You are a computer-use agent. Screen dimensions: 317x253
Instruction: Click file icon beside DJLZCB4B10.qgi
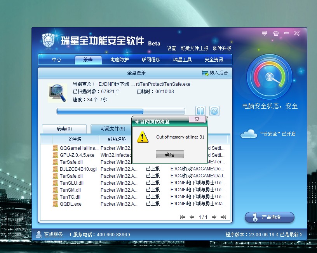[56, 169]
